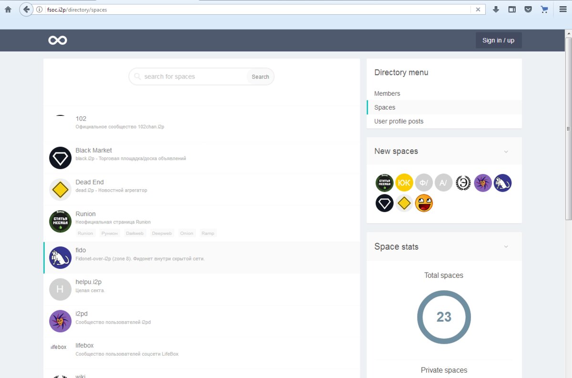Open the Black Market title link
The height and width of the screenshot is (378, 572).
point(94,150)
